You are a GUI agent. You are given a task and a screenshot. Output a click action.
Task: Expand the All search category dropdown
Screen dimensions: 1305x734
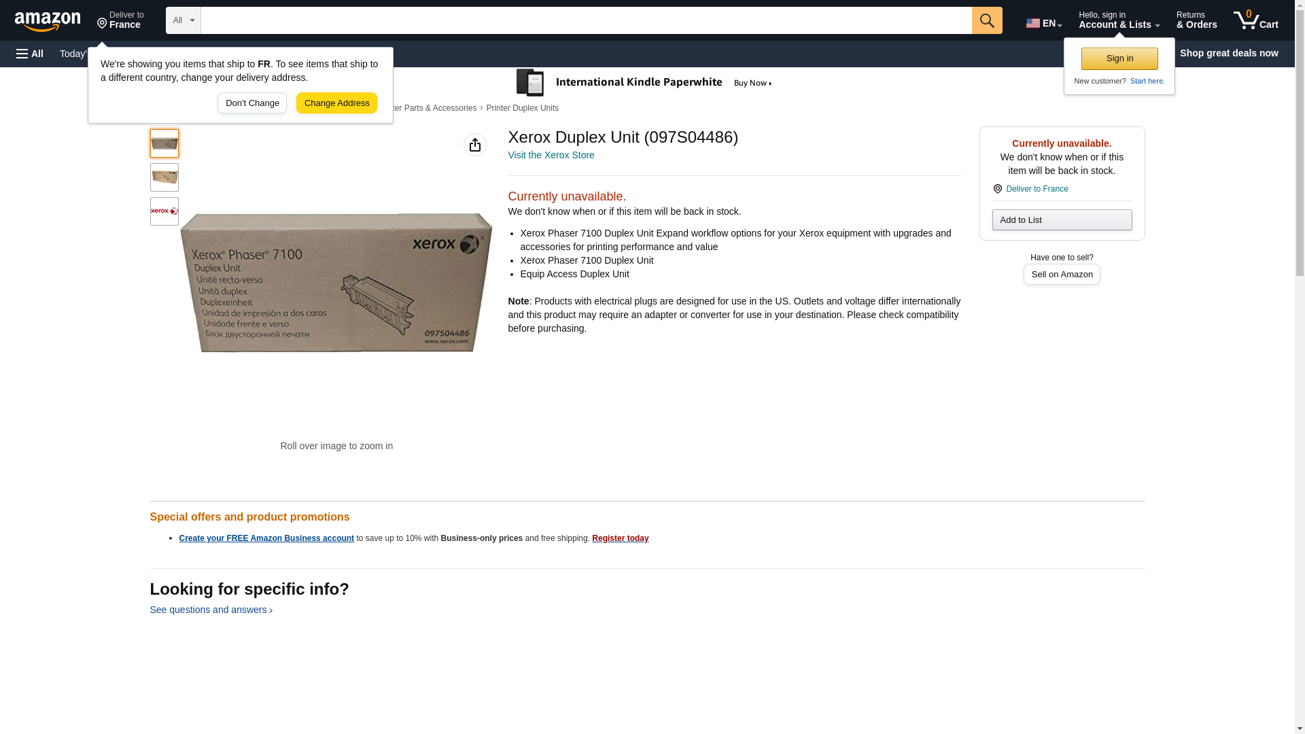[184, 20]
